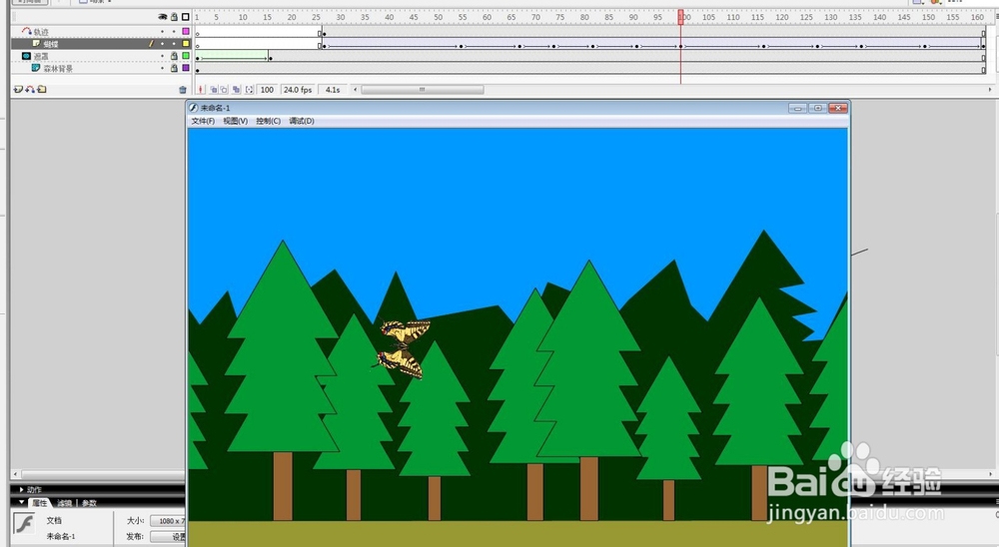Image resolution: width=999 pixels, height=547 pixels.
Task: Toggle visibility dot of 轨迹 layer
Action: click(x=163, y=31)
